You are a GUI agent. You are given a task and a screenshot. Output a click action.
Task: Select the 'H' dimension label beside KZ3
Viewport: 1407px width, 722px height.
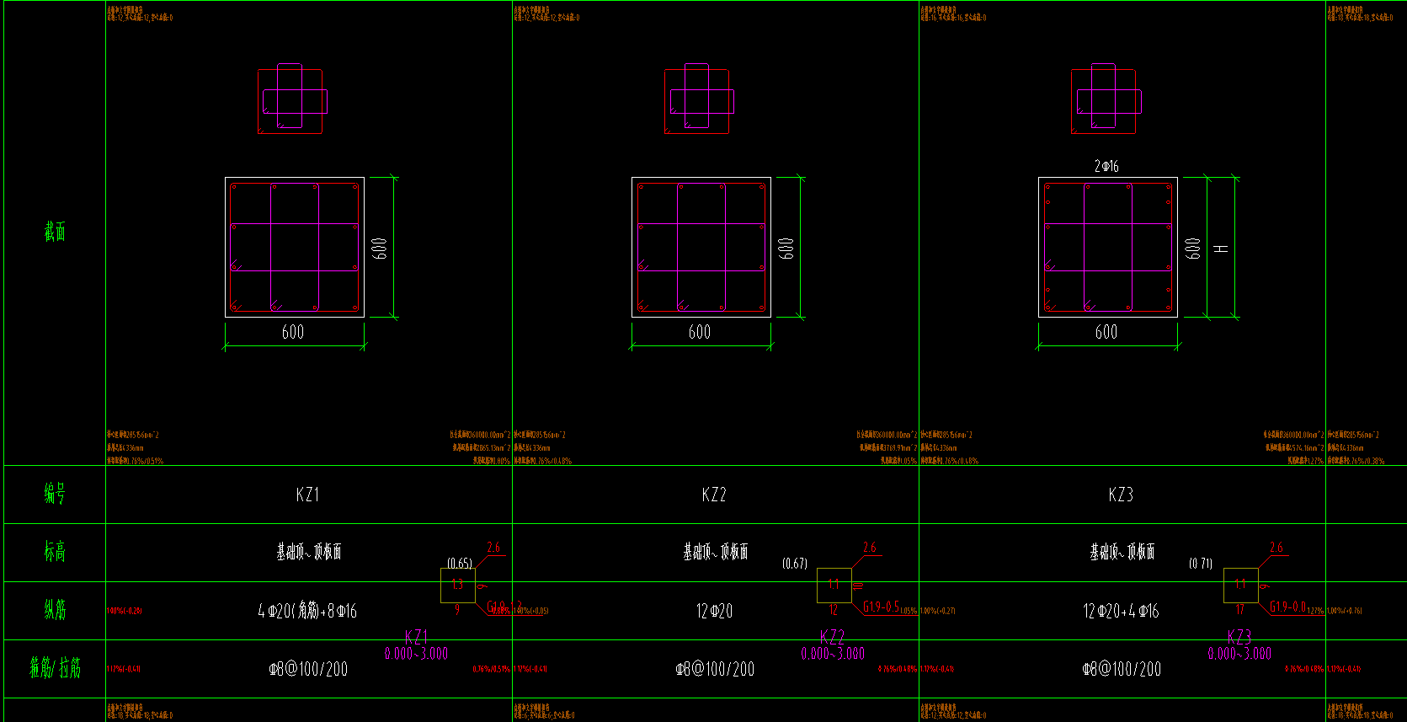click(x=1222, y=249)
